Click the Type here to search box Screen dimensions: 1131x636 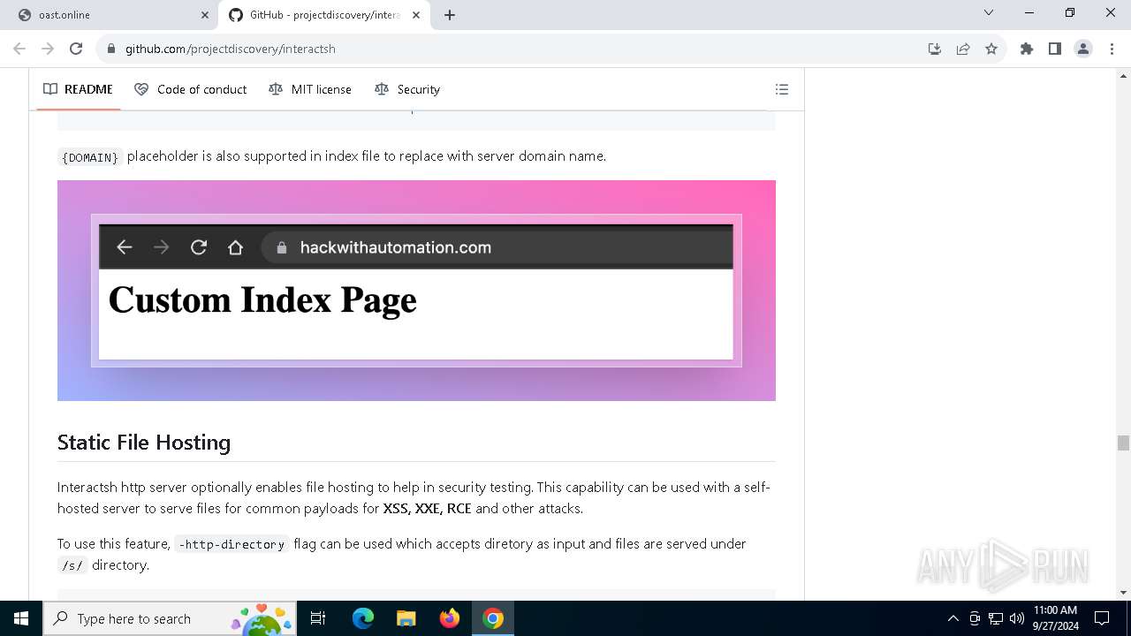click(170, 618)
